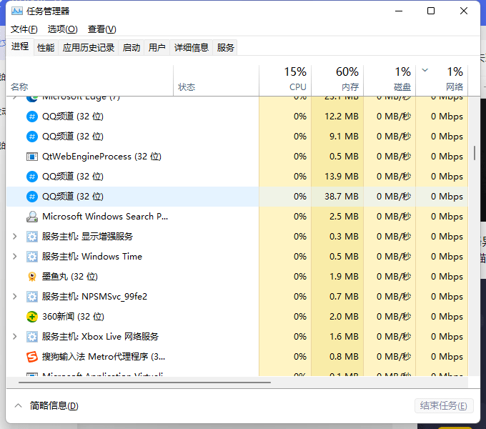
Task: Click the QtWebEngineProcess process icon
Action: tap(32, 156)
